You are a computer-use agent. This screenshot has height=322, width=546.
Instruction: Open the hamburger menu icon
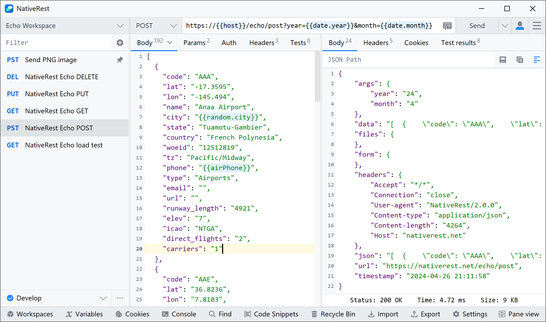point(537,26)
